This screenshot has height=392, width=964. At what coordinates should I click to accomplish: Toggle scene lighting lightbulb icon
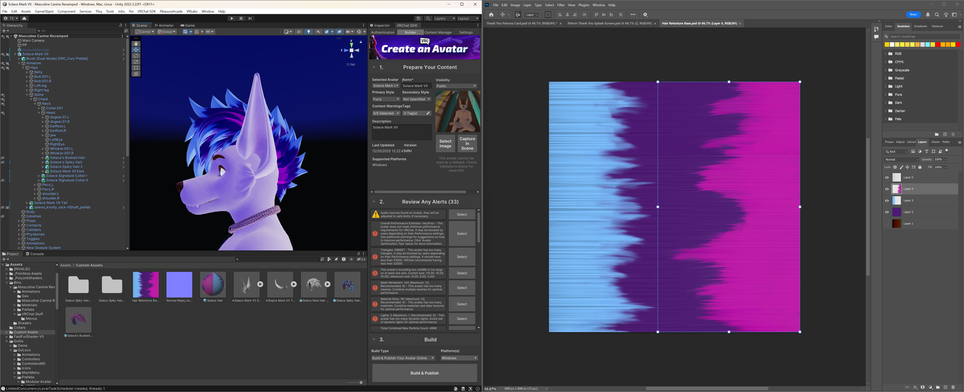(308, 32)
